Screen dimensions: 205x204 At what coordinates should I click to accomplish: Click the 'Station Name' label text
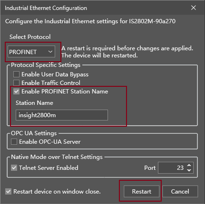(34, 103)
